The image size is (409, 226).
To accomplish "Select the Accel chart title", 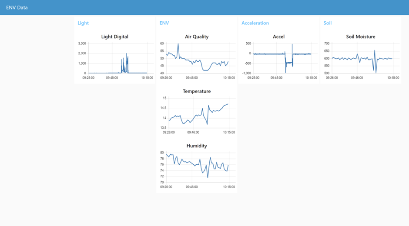I will point(278,37).
